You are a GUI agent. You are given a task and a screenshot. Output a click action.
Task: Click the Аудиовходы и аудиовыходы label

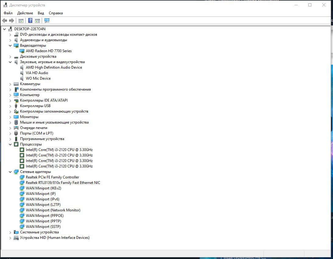(44, 40)
